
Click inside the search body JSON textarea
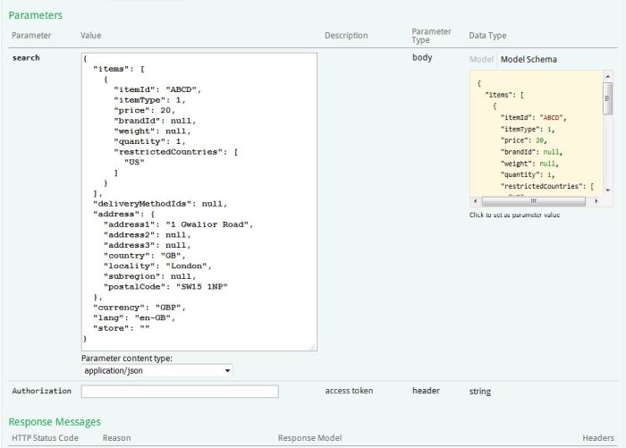click(199, 201)
